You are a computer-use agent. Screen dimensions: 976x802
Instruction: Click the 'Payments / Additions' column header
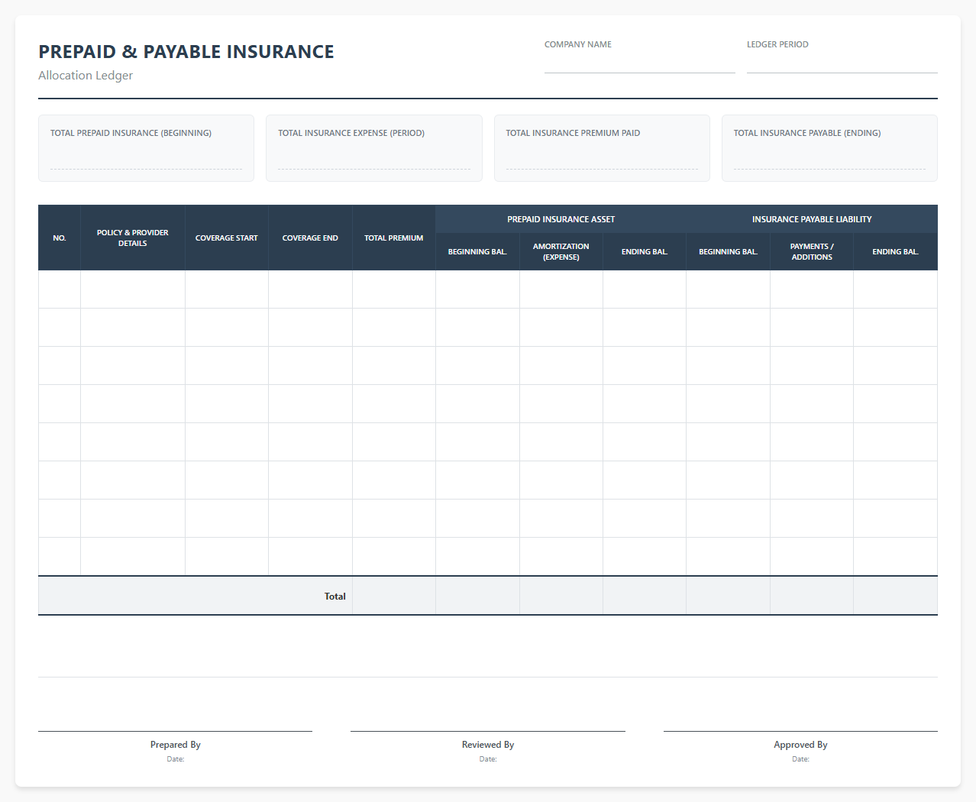(812, 251)
